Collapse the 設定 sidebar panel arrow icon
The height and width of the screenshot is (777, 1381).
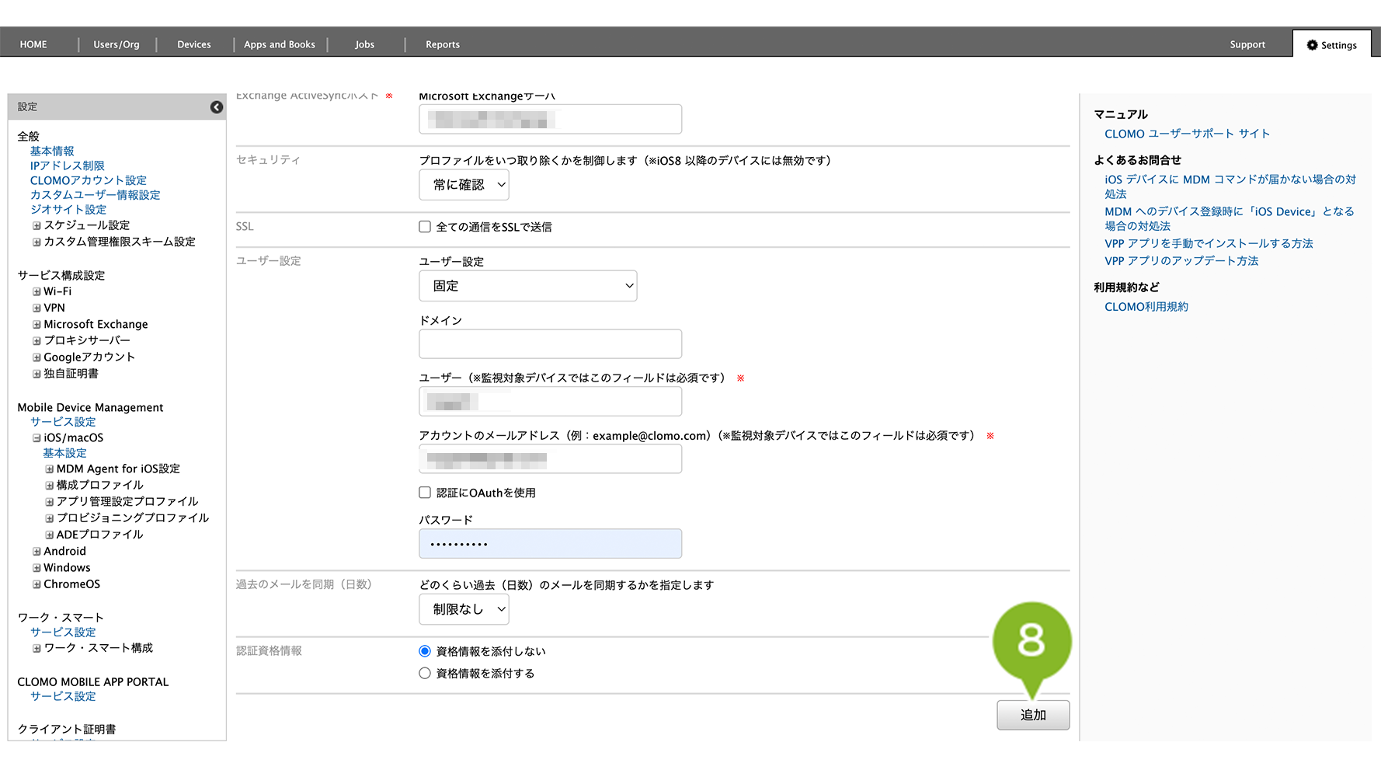pos(217,107)
